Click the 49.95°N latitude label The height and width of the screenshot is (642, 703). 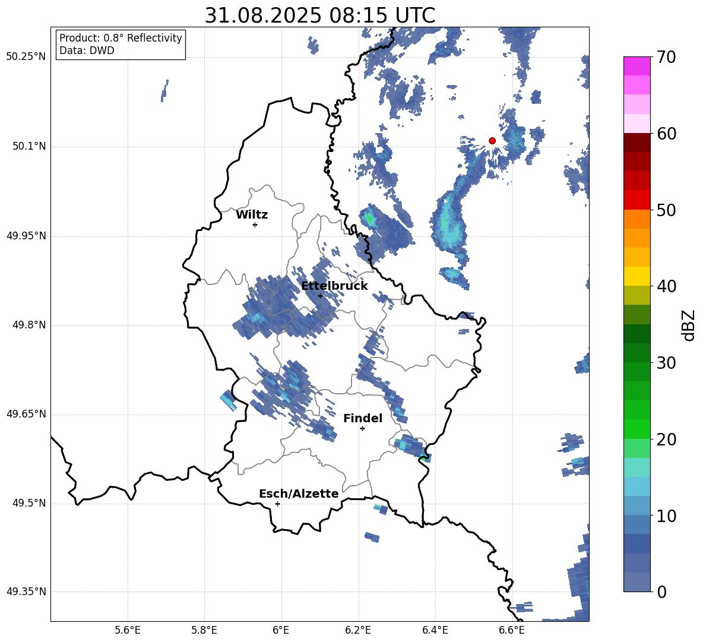[26, 236]
